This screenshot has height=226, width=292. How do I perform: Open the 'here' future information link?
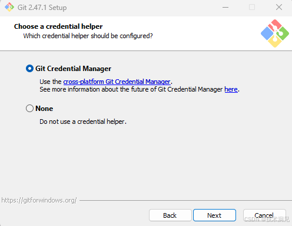[231, 89]
